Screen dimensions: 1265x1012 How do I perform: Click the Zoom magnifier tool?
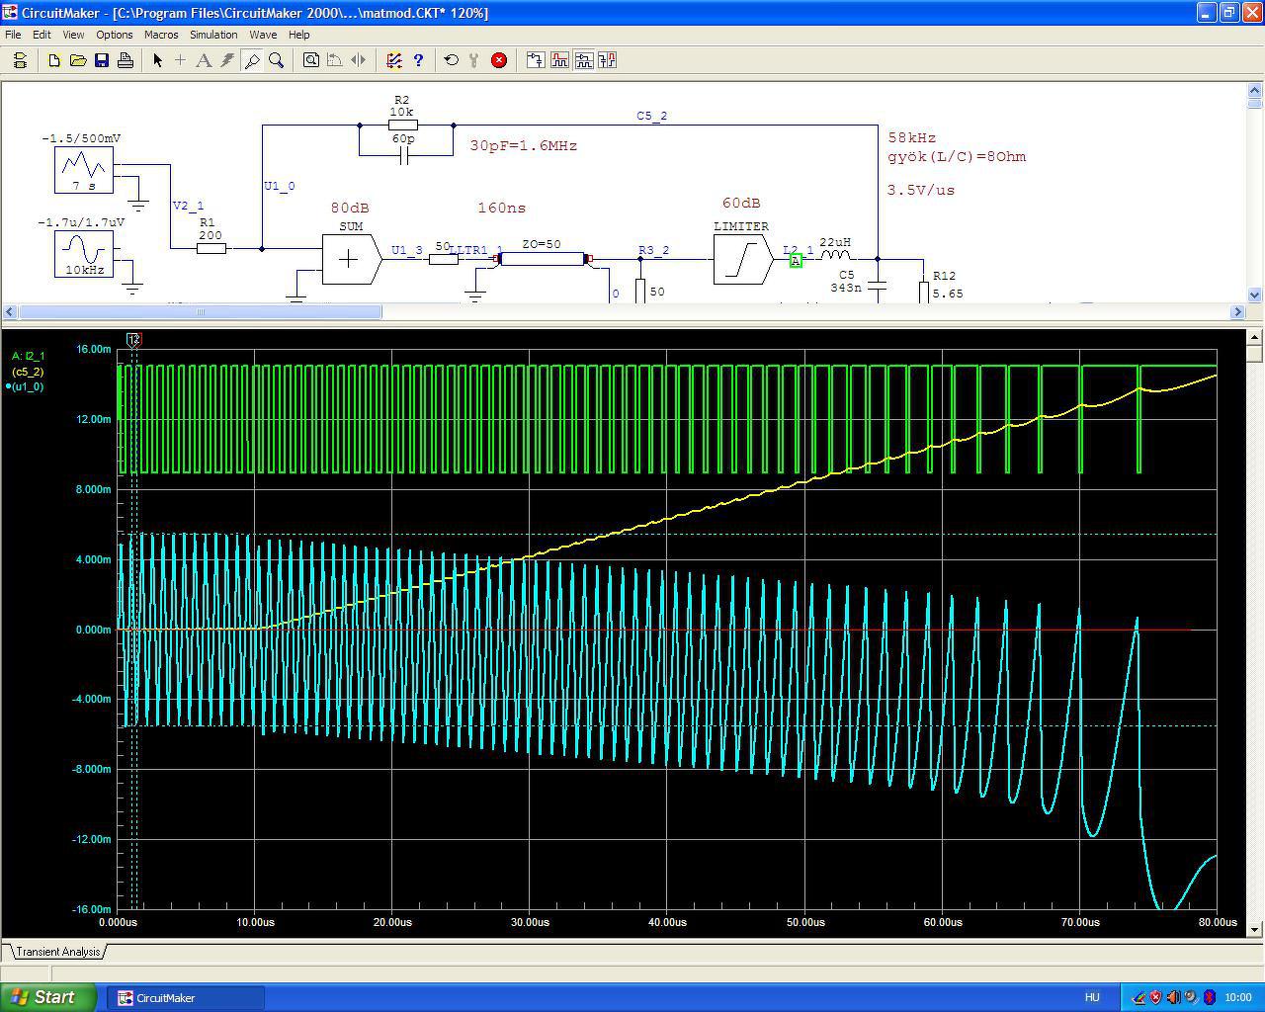pos(277,60)
